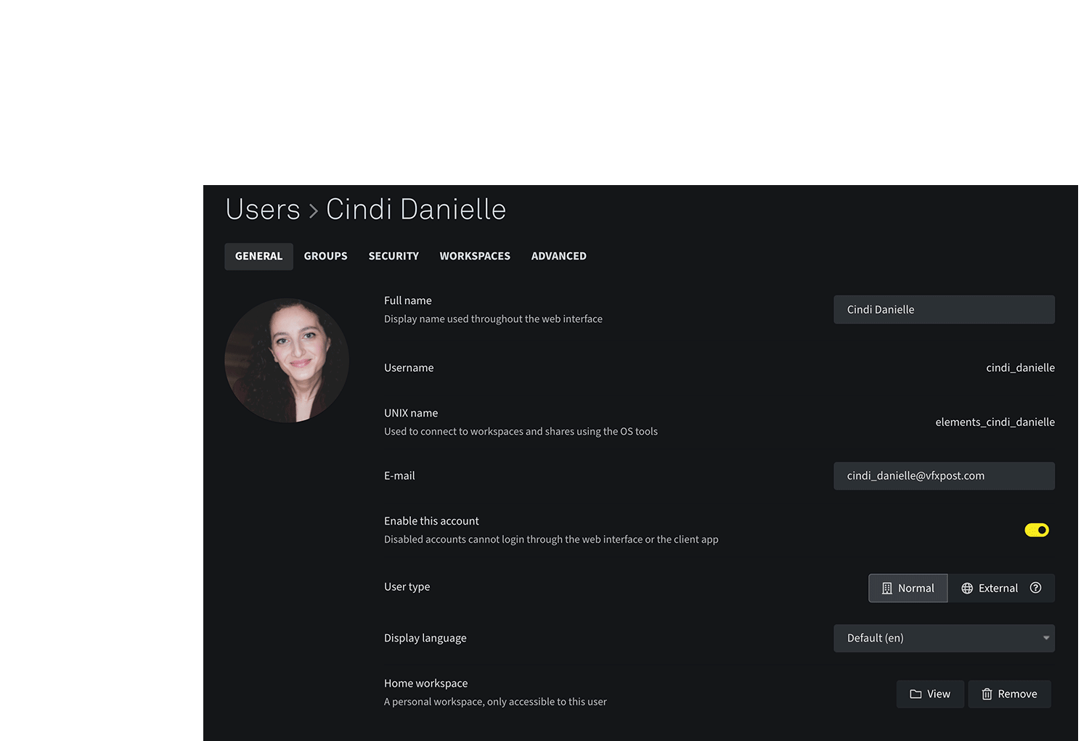Click the globe icon for External type
Viewport: 1089px width, 741px height.
tap(967, 589)
